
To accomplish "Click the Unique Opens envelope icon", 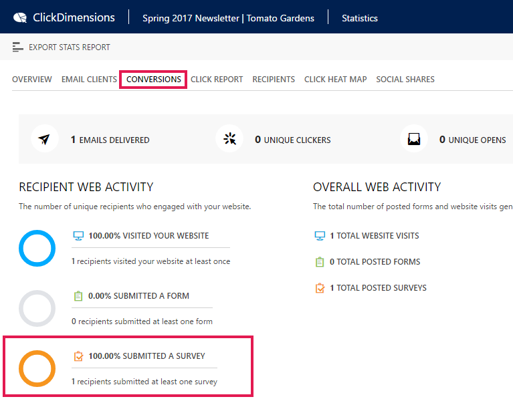I will click(x=414, y=139).
